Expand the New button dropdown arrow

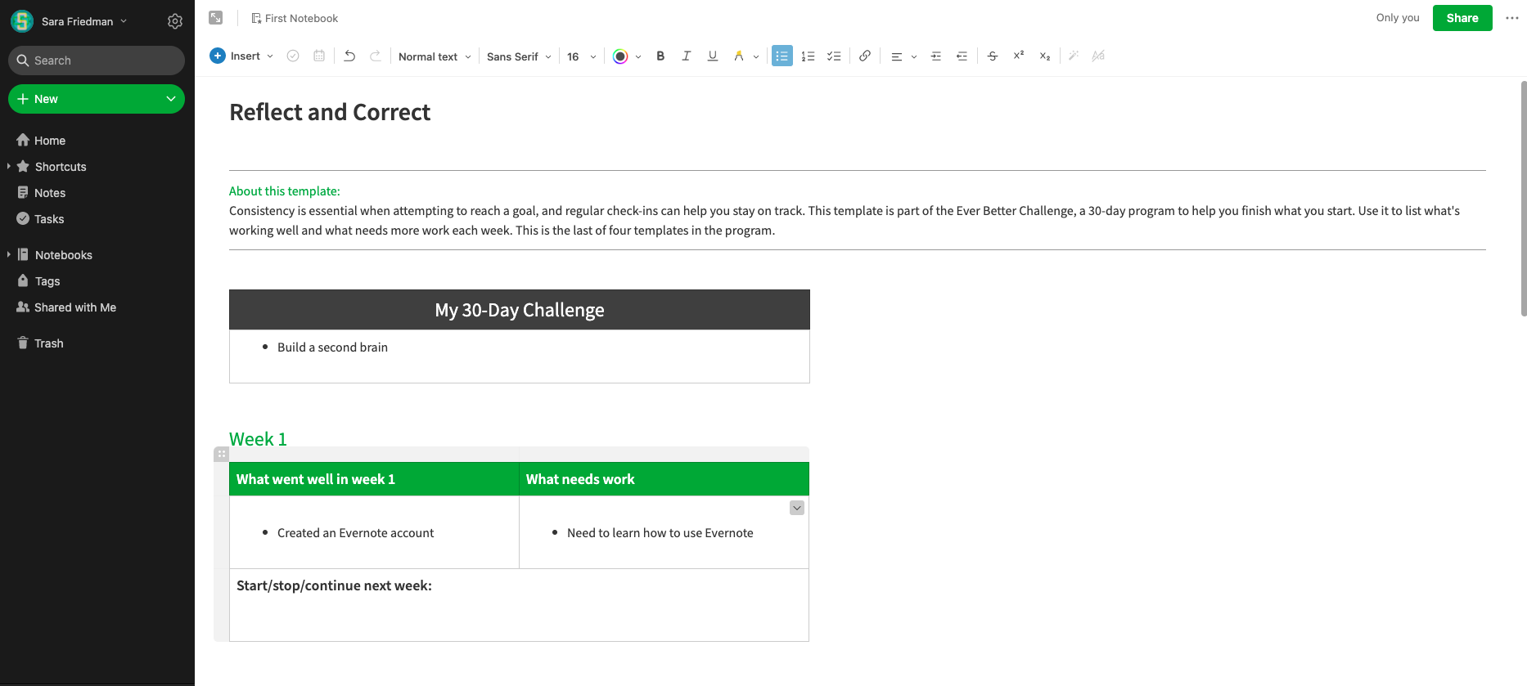coord(171,99)
